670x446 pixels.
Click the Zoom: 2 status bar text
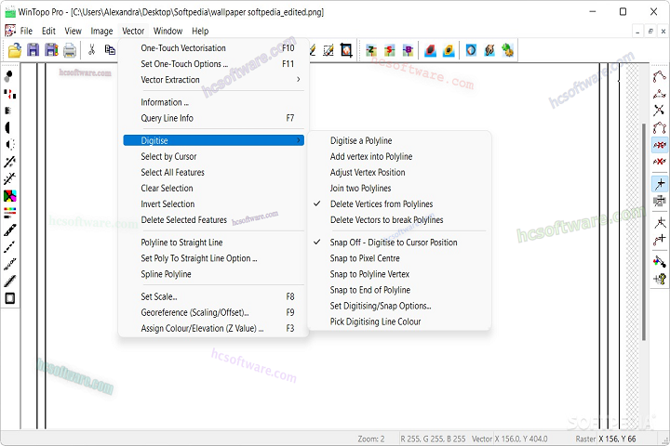coord(371,439)
